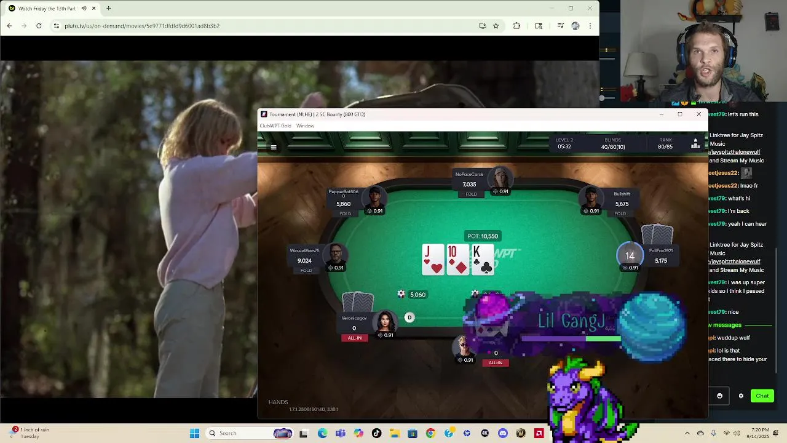
Task: Click the HANDS history label
Action: 278,402
